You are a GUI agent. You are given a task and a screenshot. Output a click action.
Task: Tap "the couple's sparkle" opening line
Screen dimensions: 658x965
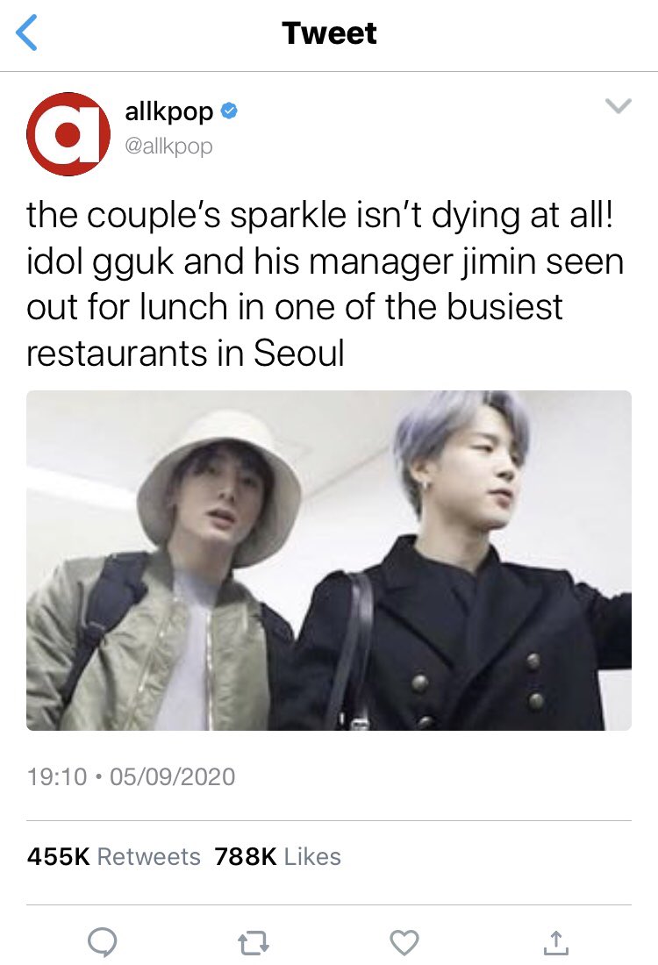click(320, 216)
